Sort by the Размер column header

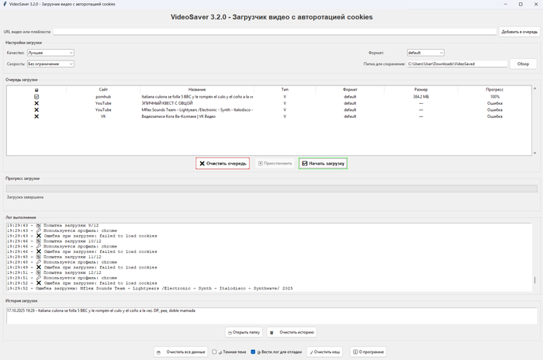tap(420, 89)
